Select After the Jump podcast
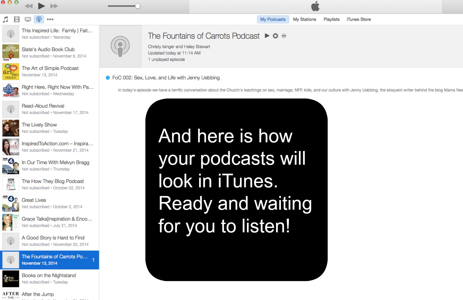 click(x=50, y=294)
